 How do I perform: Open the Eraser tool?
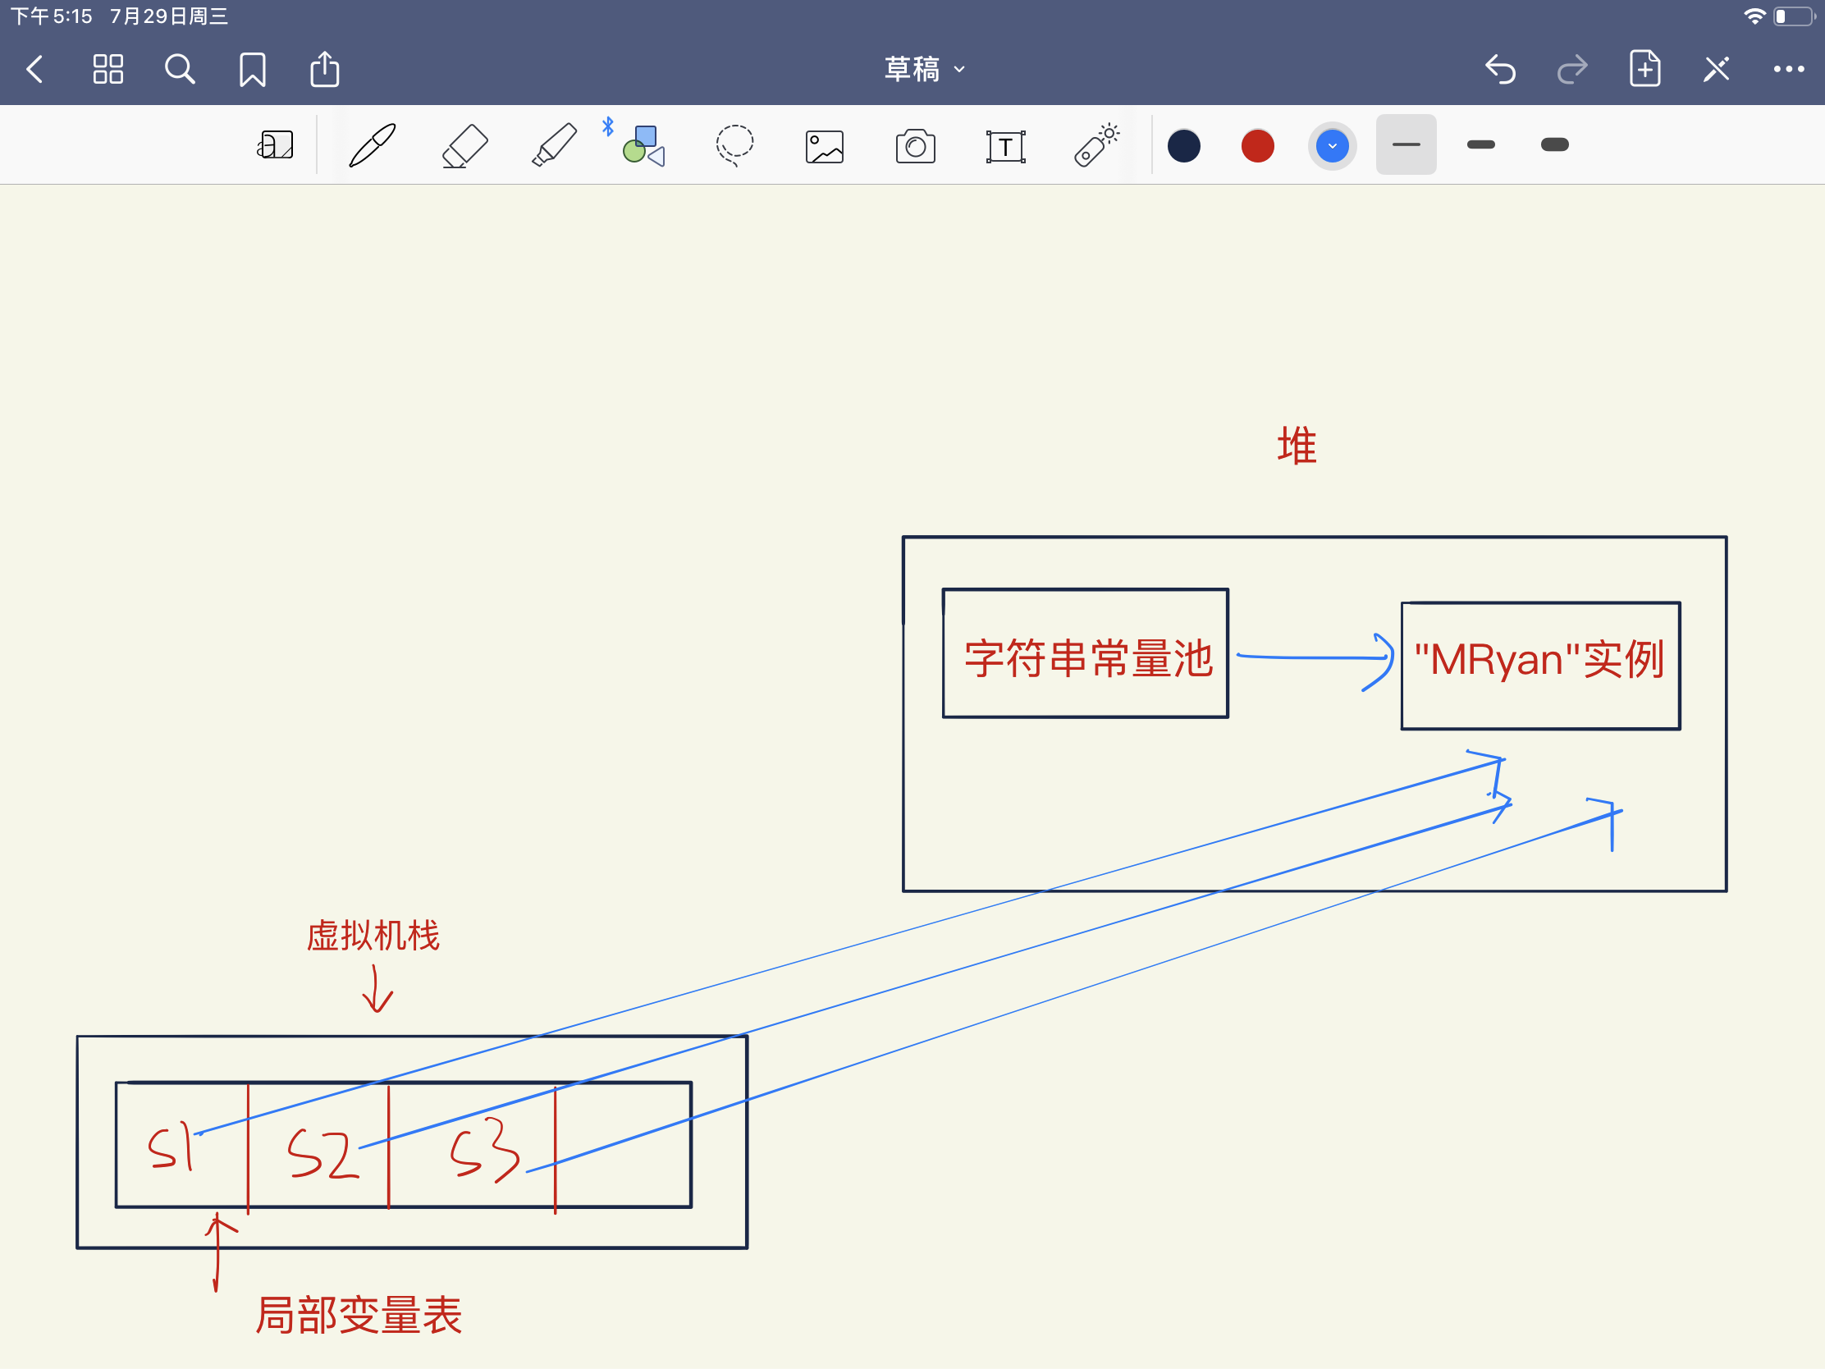click(463, 144)
